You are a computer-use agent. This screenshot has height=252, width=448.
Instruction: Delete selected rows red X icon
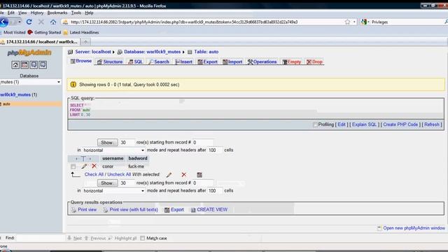[183, 174]
